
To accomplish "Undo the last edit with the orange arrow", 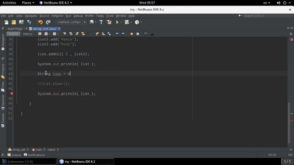I will point(40,22).
